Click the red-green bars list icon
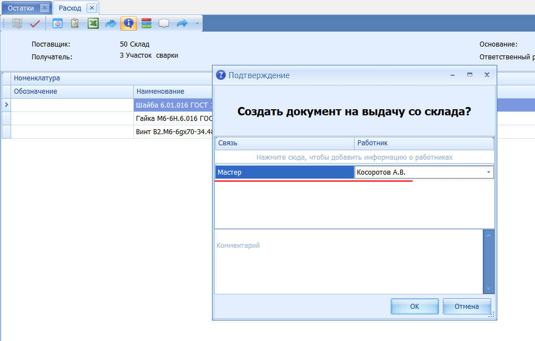535x341 pixels. click(145, 23)
